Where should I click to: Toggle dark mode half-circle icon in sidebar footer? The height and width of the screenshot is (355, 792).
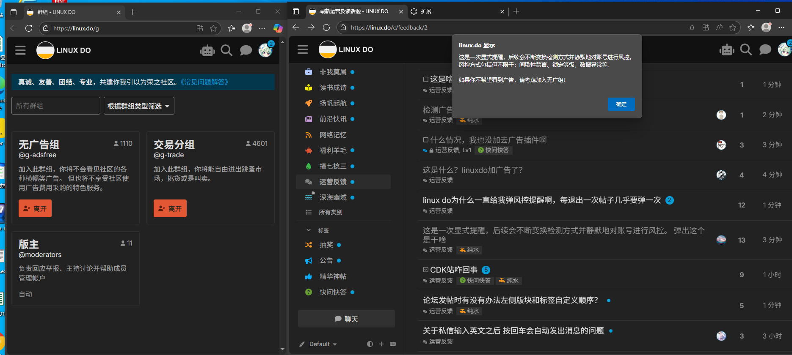tap(370, 344)
